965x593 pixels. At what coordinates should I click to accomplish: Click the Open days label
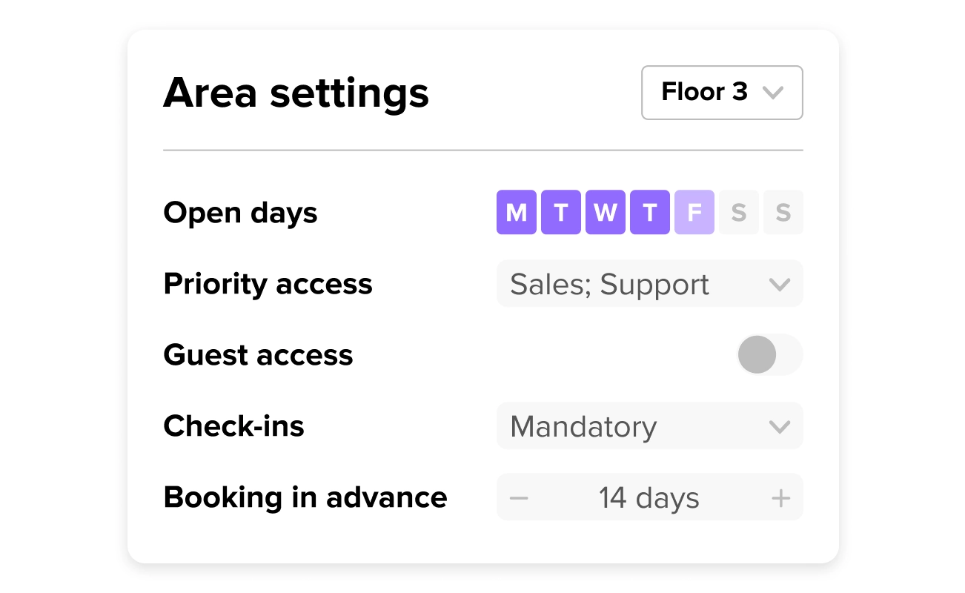click(240, 213)
